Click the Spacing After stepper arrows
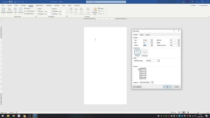Viewport: 210px width, 118px height. point(66,14)
